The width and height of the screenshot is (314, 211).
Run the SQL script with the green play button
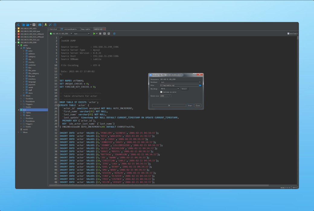click(95, 34)
